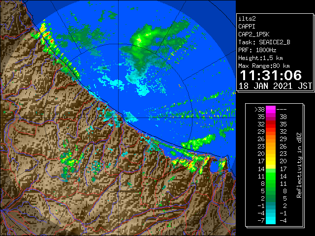
Task: Click the 'CAP2_1P5K' product name
Action: pyautogui.click(x=254, y=34)
